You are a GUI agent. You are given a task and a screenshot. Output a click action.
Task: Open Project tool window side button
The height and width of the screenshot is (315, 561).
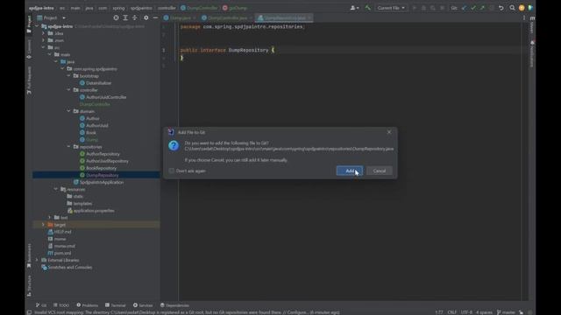pos(29,24)
